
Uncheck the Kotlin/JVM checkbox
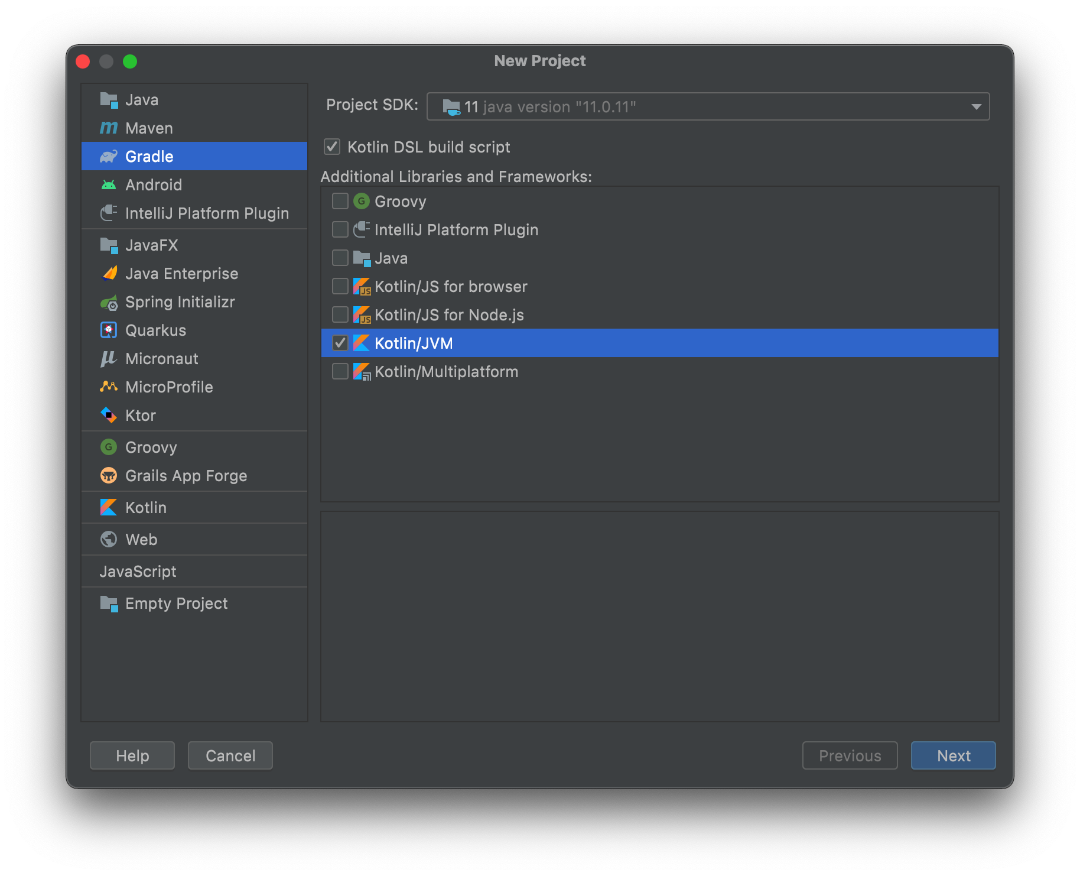pyautogui.click(x=340, y=343)
